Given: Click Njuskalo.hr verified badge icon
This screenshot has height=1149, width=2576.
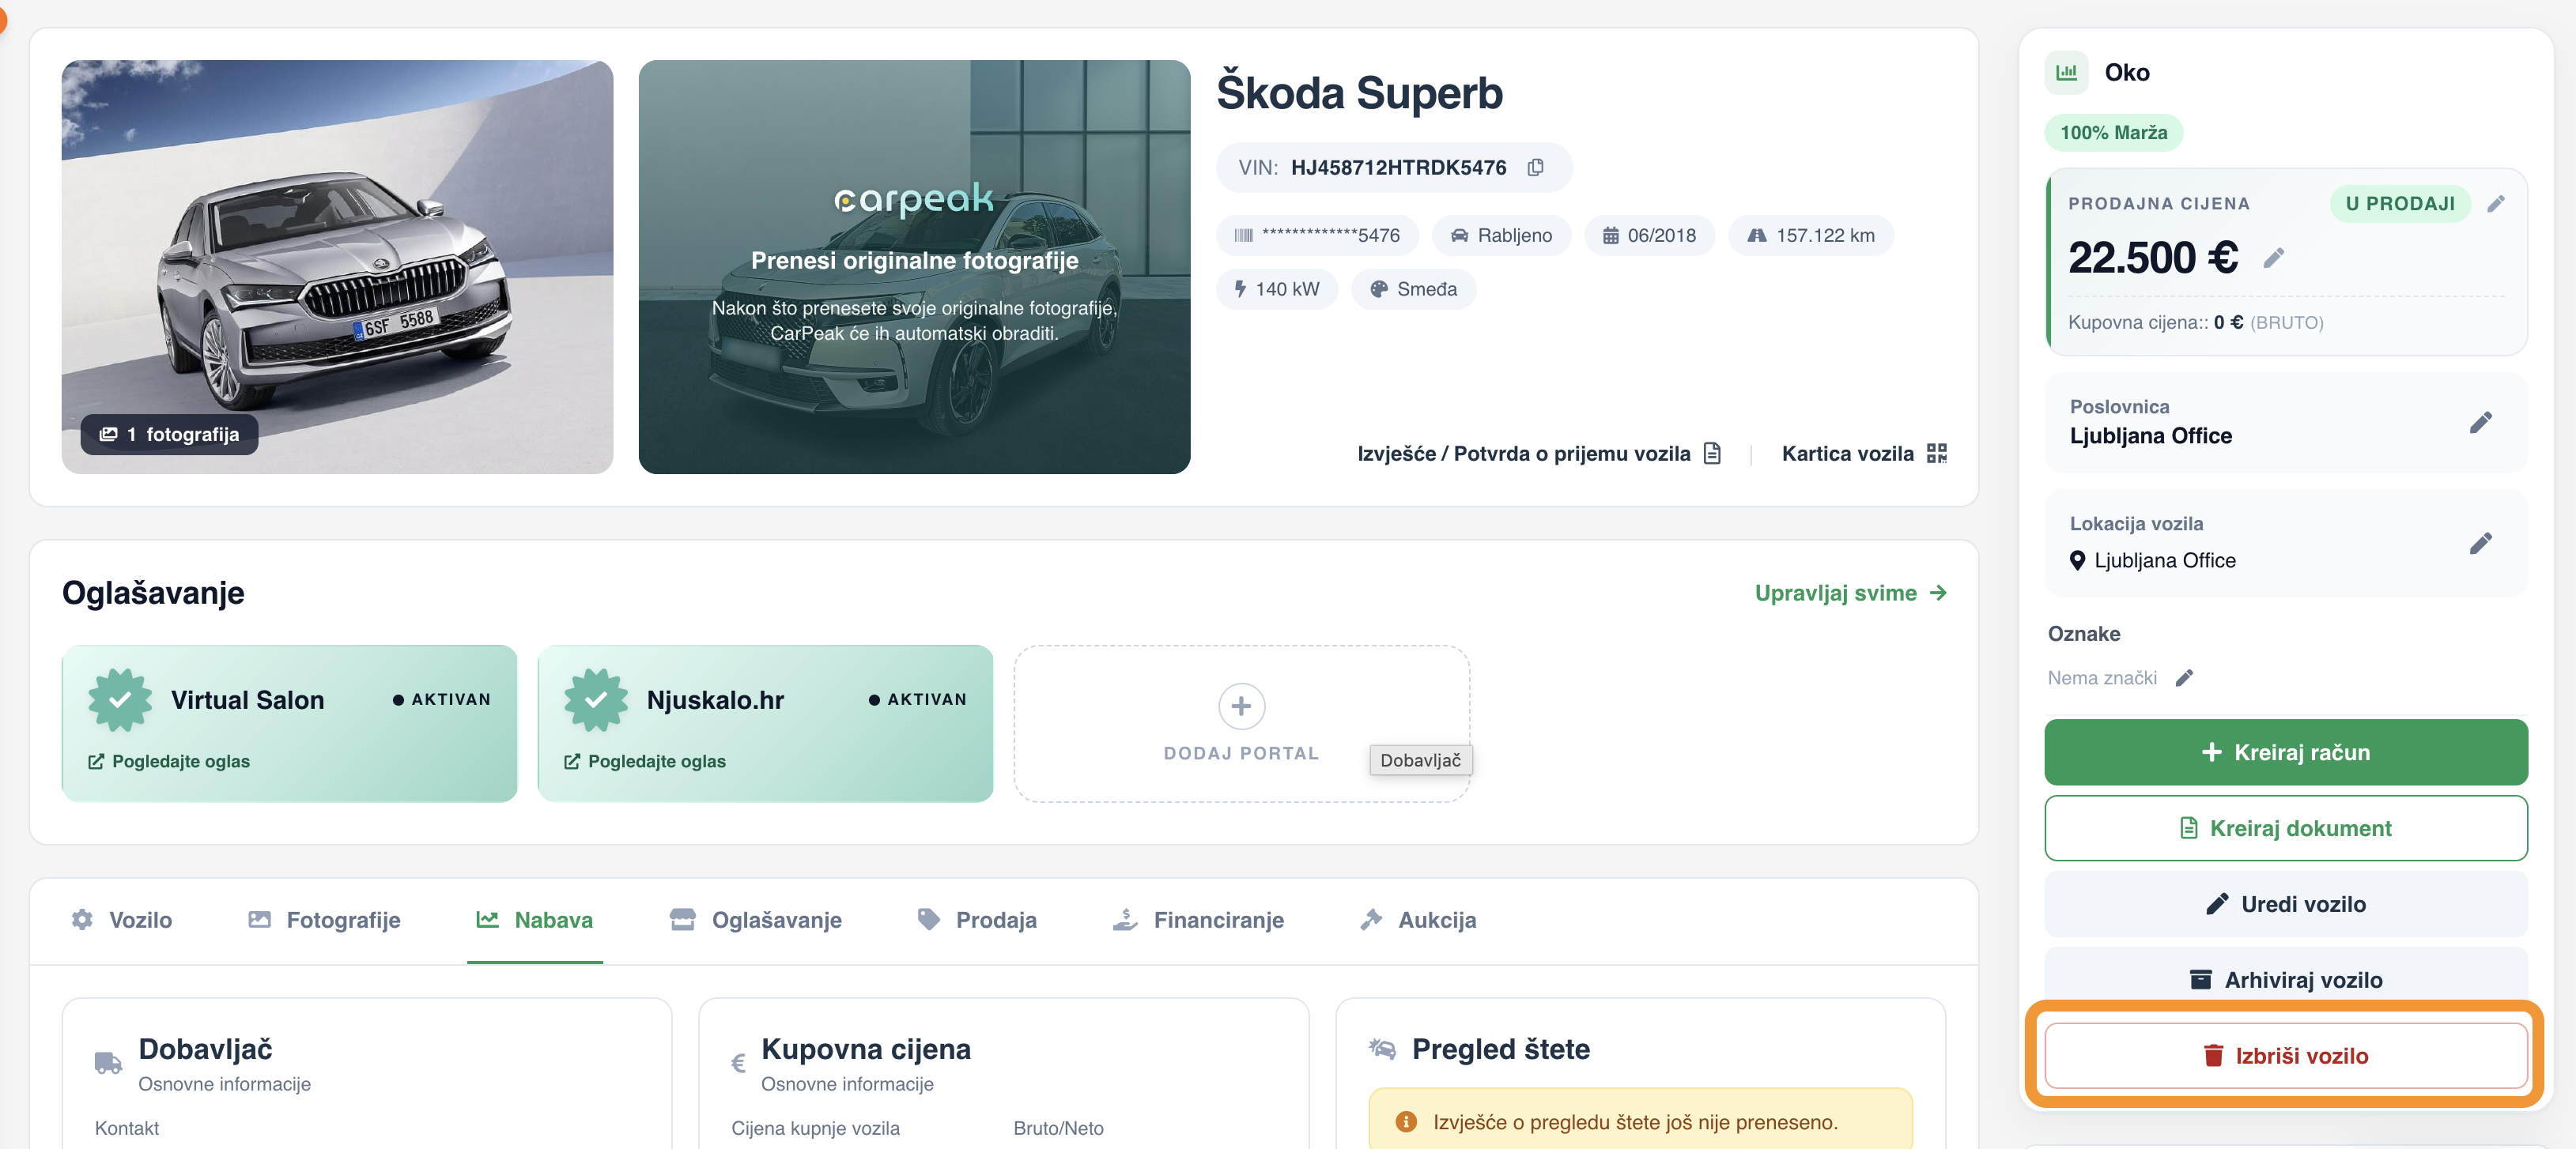Looking at the screenshot, I should point(596,699).
